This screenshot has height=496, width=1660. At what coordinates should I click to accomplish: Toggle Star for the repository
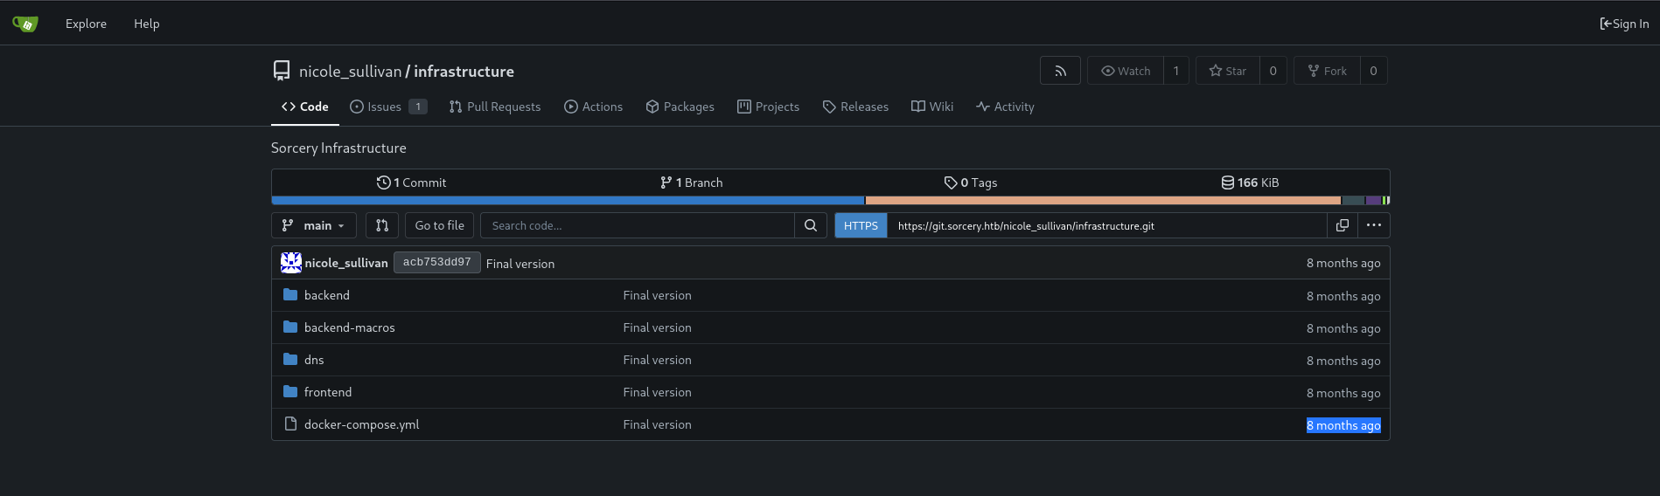tap(1228, 71)
